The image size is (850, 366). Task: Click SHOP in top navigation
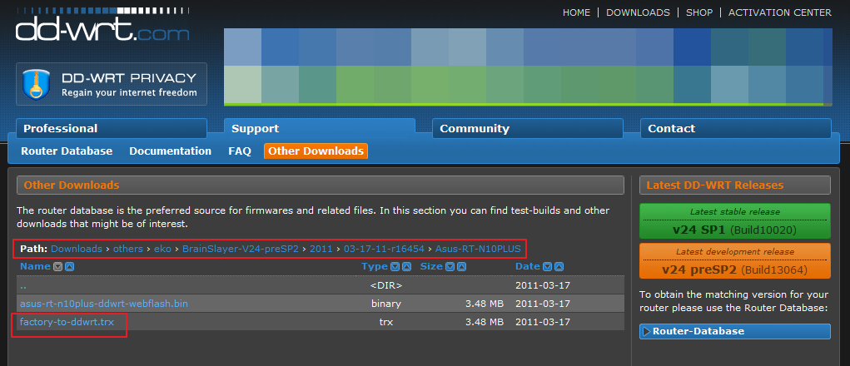[699, 12]
